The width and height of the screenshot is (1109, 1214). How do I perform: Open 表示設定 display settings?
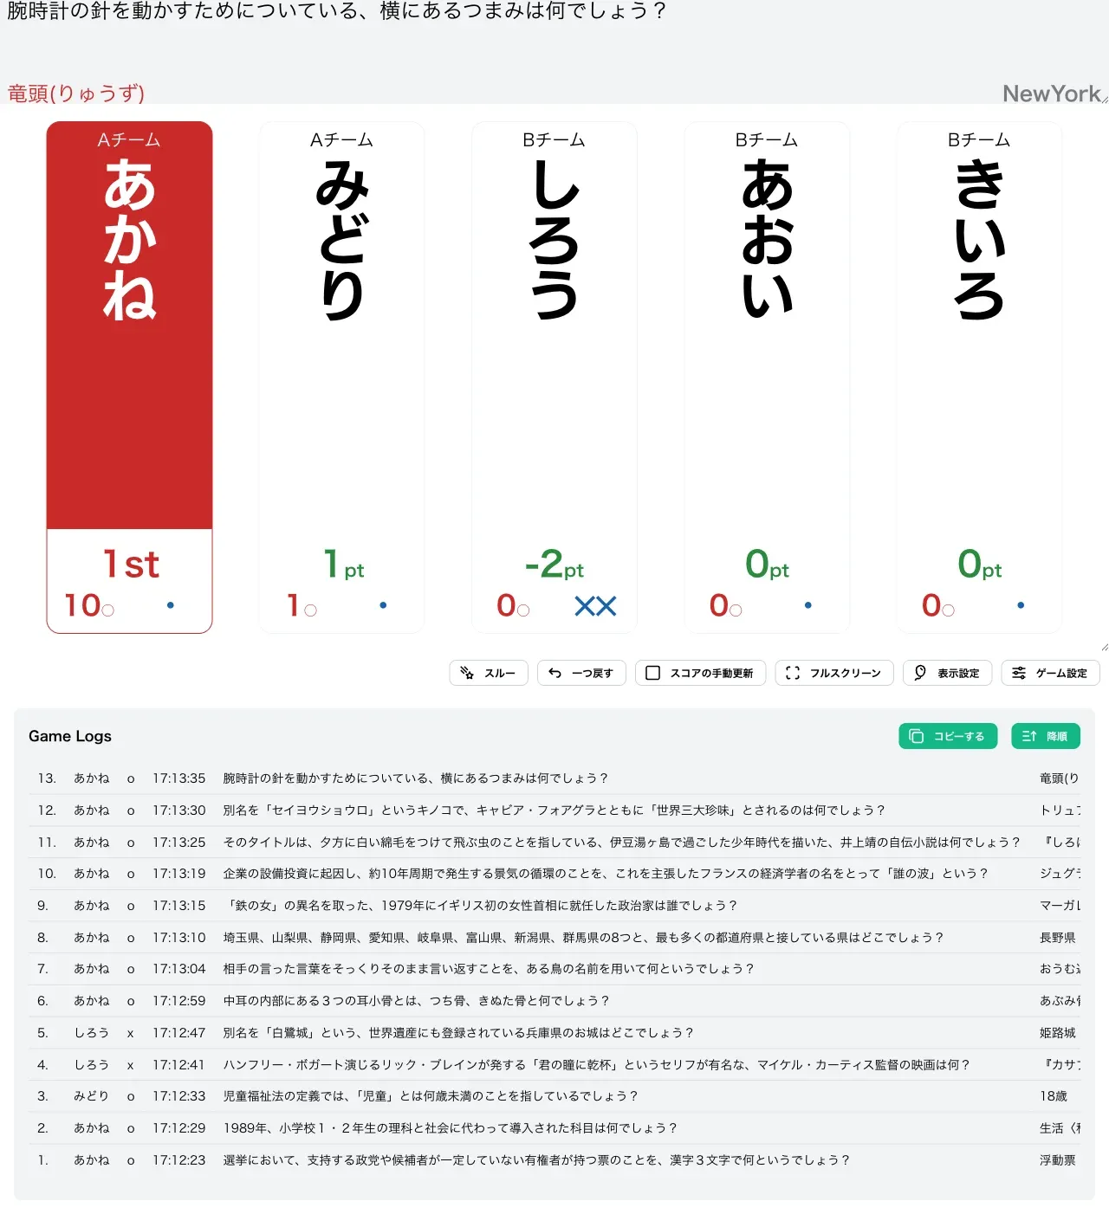click(947, 673)
